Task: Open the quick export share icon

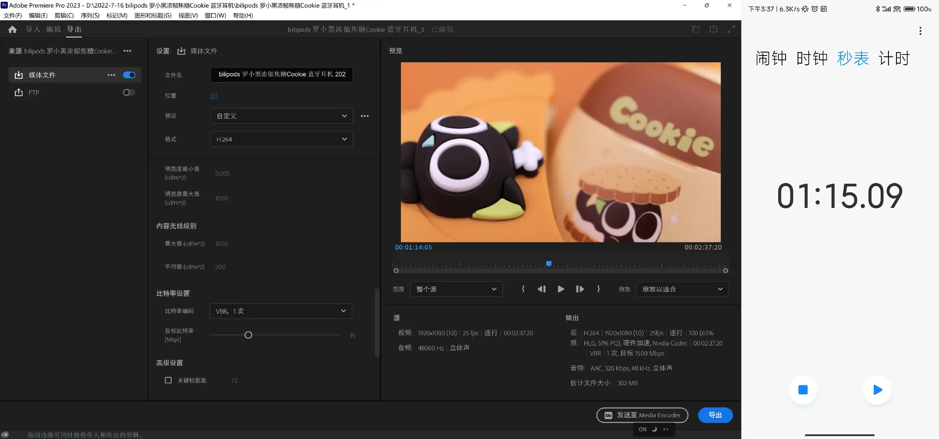Action: tap(713, 29)
